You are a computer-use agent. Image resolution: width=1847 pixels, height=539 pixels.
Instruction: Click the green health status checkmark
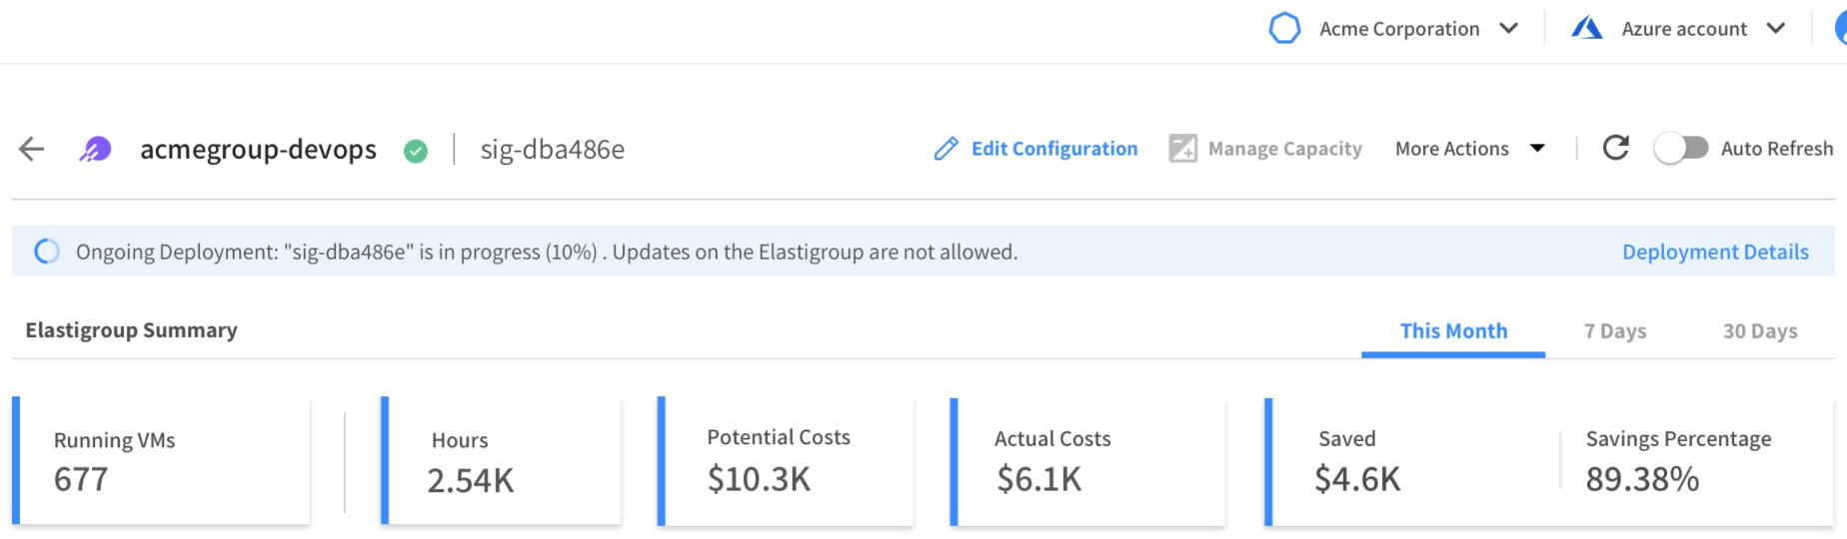point(416,151)
